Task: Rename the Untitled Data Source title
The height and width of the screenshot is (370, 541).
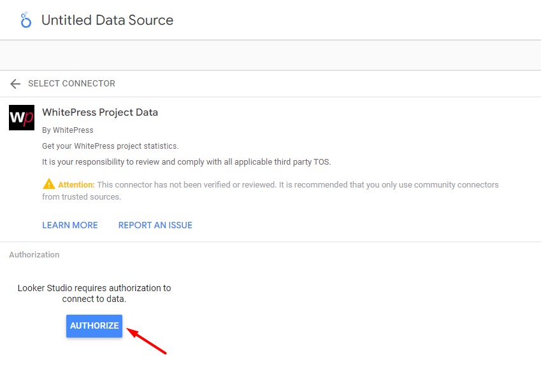Action: pyautogui.click(x=107, y=20)
